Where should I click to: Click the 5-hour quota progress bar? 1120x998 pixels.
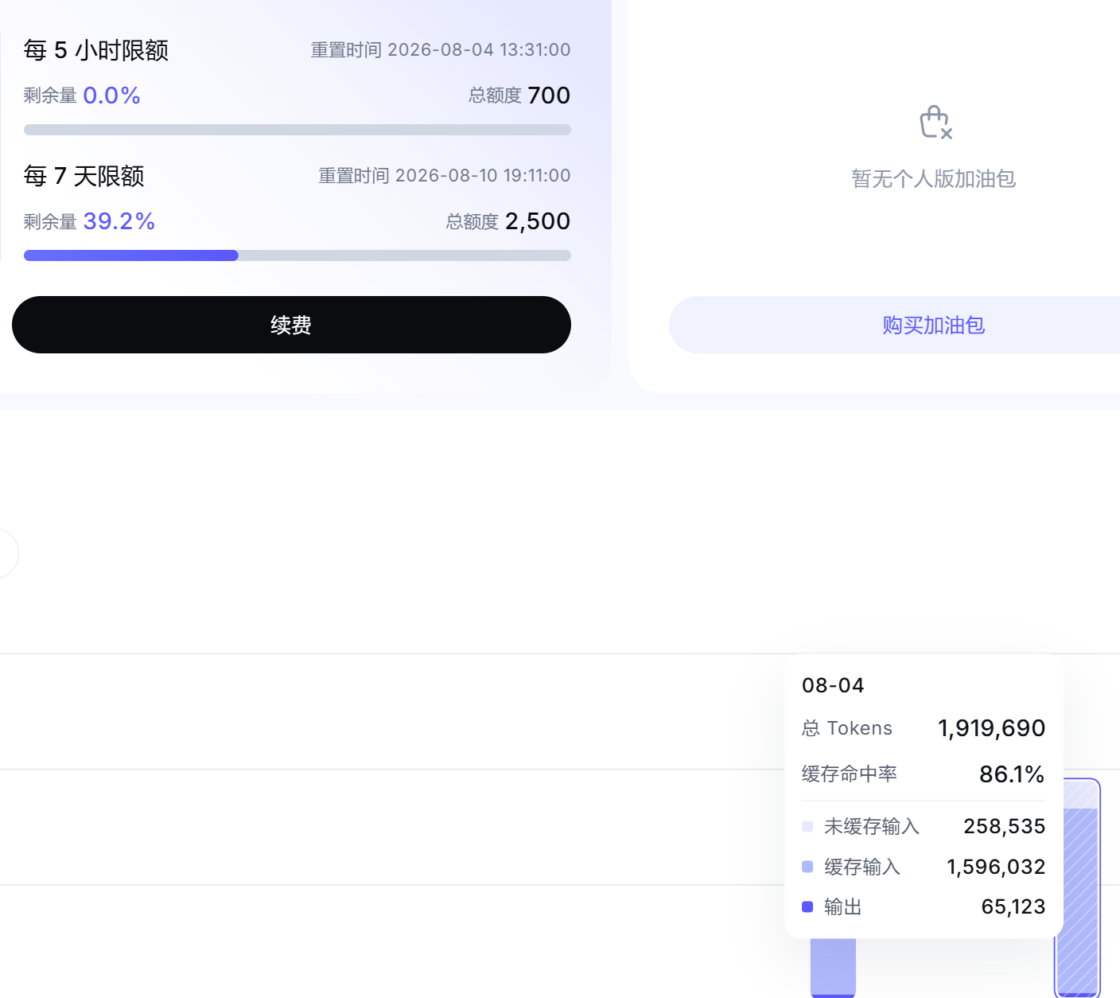(297, 130)
